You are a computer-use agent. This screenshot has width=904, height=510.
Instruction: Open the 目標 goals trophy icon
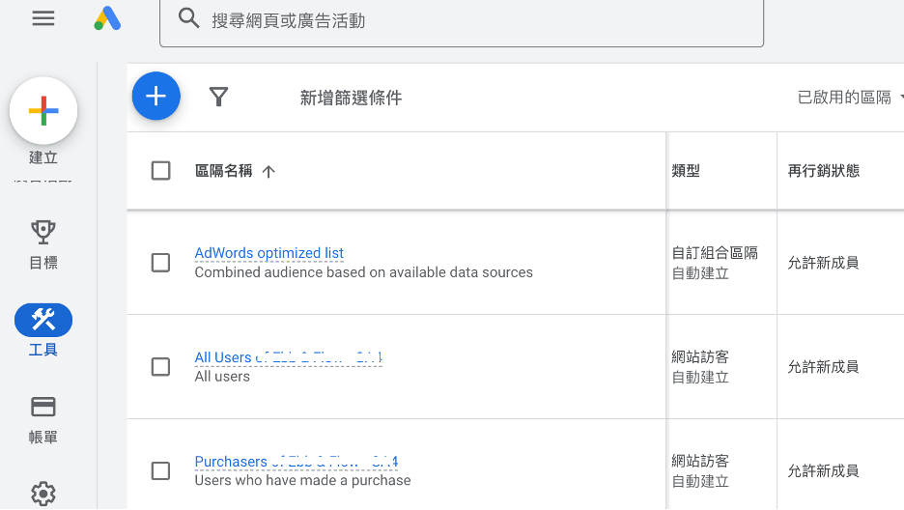(43, 232)
